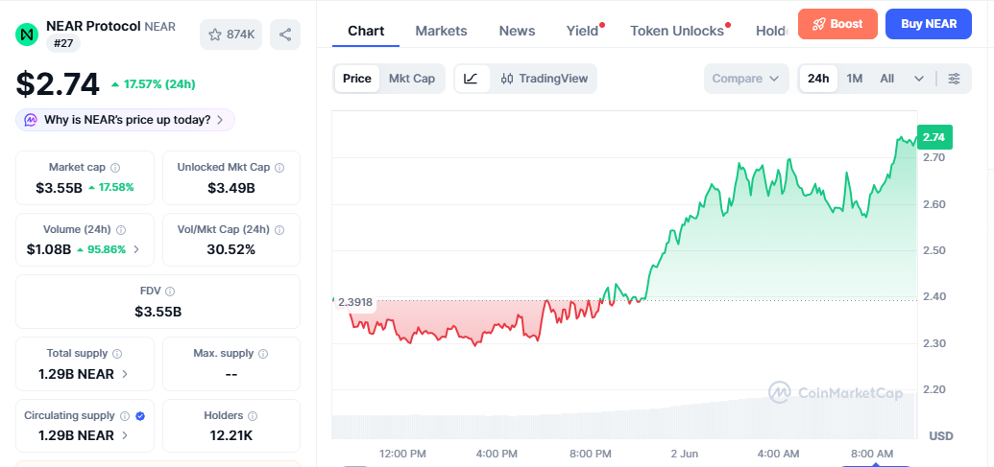994x467 pixels.
Task: Select the line chart icon
Action: [x=471, y=79]
